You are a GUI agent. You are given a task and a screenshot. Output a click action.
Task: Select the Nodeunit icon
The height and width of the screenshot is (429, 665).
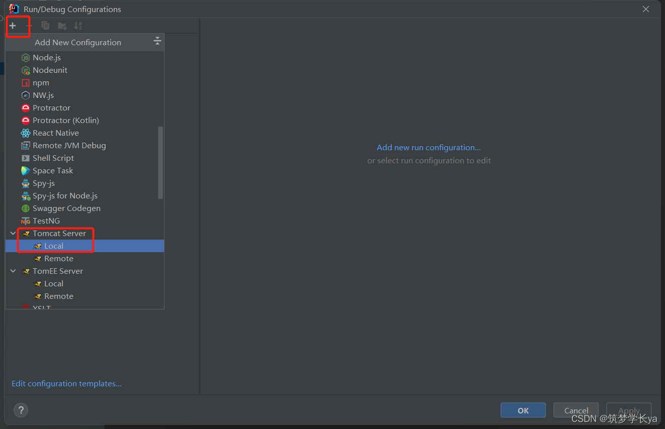pyautogui.click(x=26, y=70)
